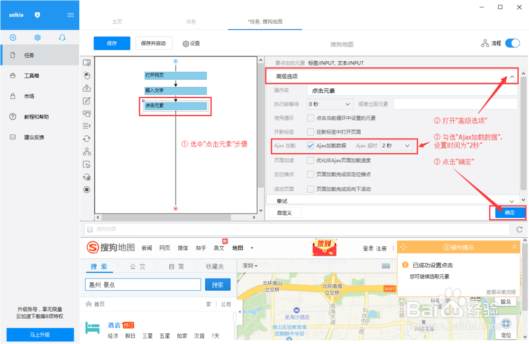Image resolution: width=529 pixels, height=344 pixels.
Task: Click the stop icon in flowchart toolbar
Action: [x=87, y=190]
